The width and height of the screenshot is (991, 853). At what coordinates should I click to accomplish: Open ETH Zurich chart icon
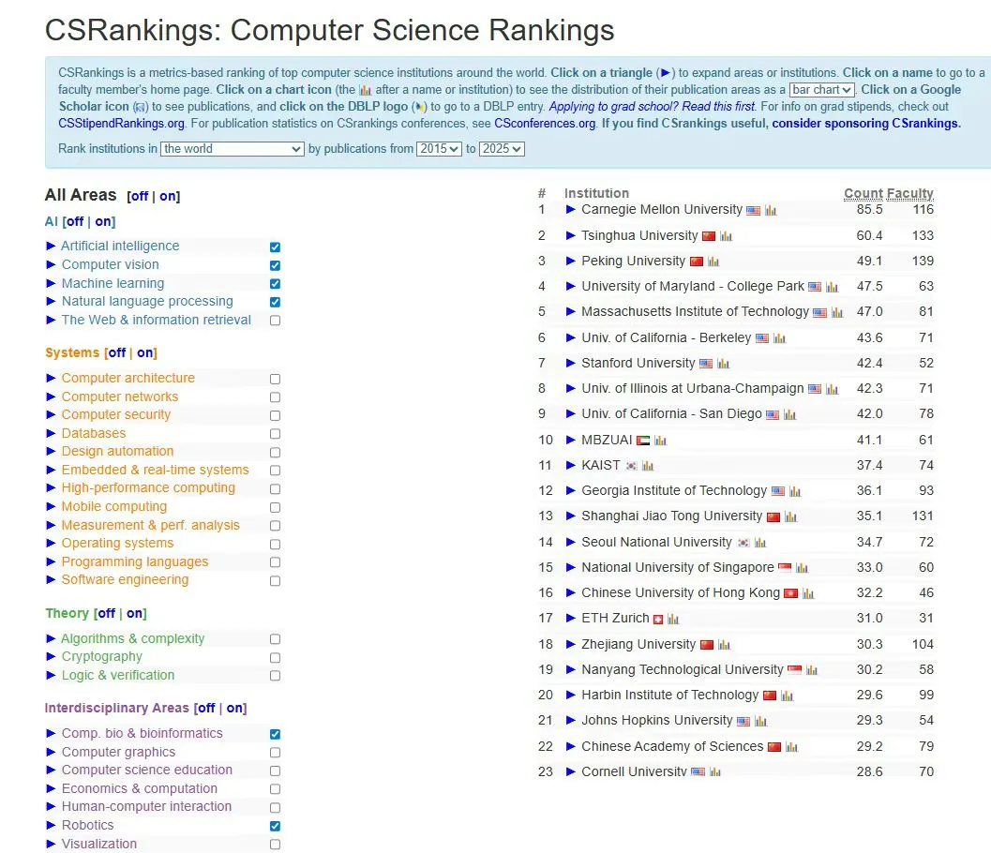(x=673, y=620)
